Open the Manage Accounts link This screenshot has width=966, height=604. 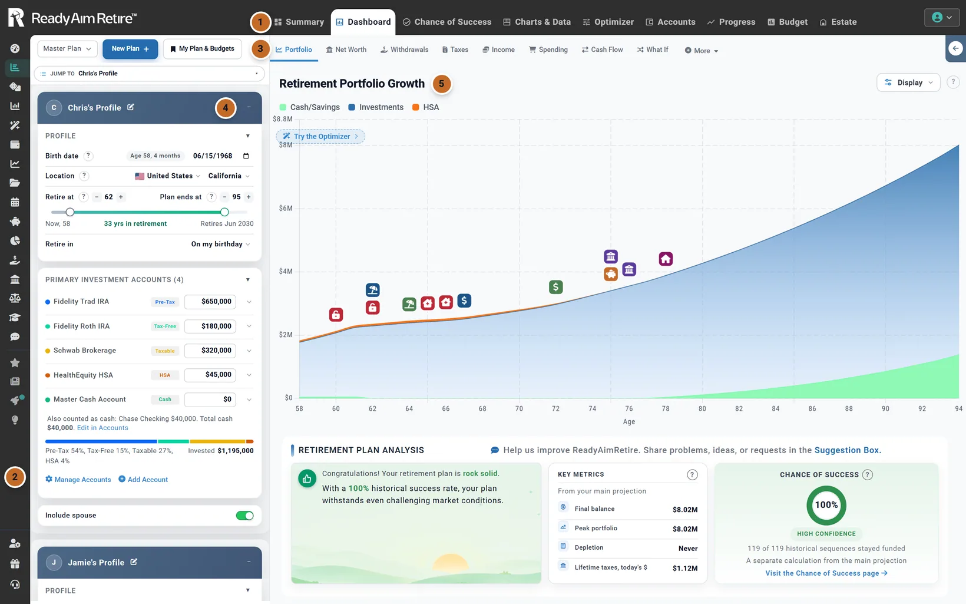[78, 480]
